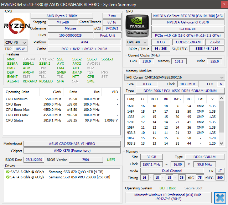228x205 pixels.
Task: Click the GDDR6 SDRAM memory type field
Action: click(x=188, y=42)
